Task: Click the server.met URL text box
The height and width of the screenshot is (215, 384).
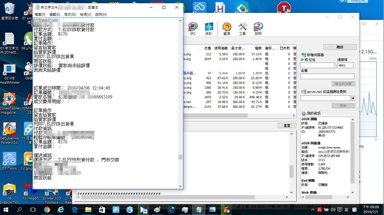Action: (325, 98)
